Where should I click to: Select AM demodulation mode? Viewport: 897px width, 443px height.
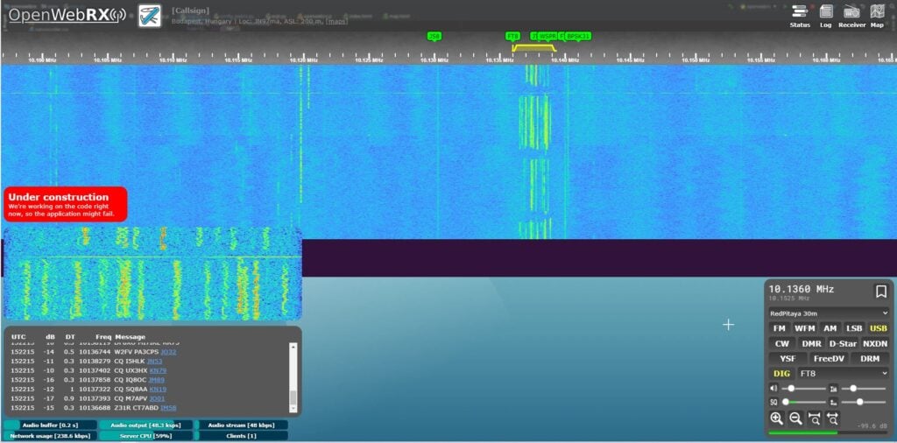830,328
